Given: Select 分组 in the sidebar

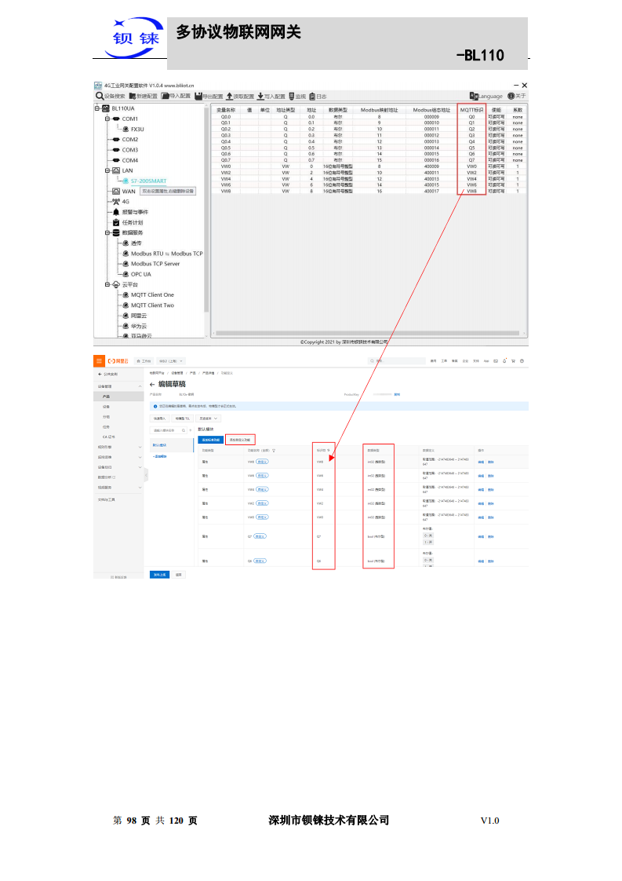Looking at the screenshot, I should point(106,417).
